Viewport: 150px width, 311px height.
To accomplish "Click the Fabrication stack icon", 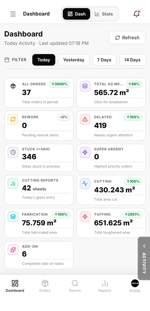I will [x=13, y=217].
